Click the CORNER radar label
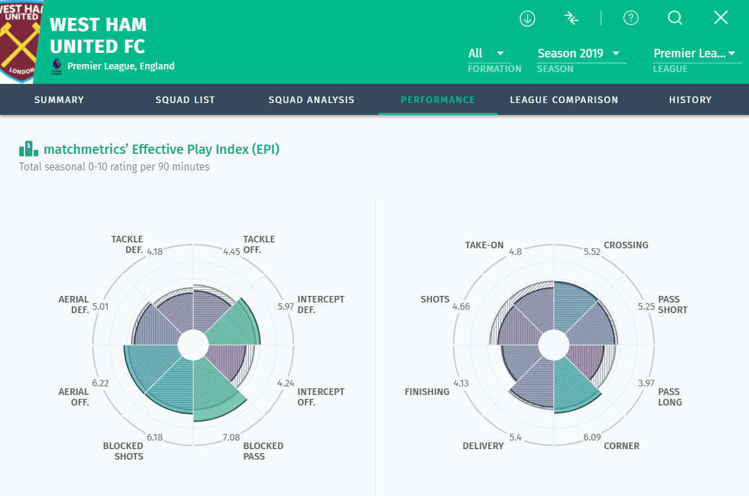This screenshot has width=749, height=496. (x=622, y=446)
